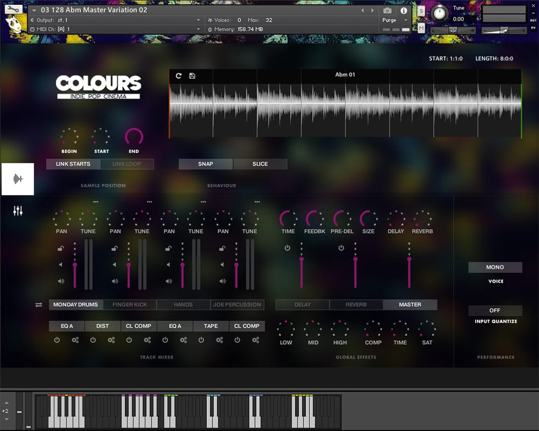Click the MONO voice button

[x=495, y=267]
